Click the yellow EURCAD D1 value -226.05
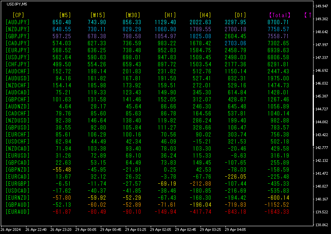331x234 pixels. click(235, 177)
